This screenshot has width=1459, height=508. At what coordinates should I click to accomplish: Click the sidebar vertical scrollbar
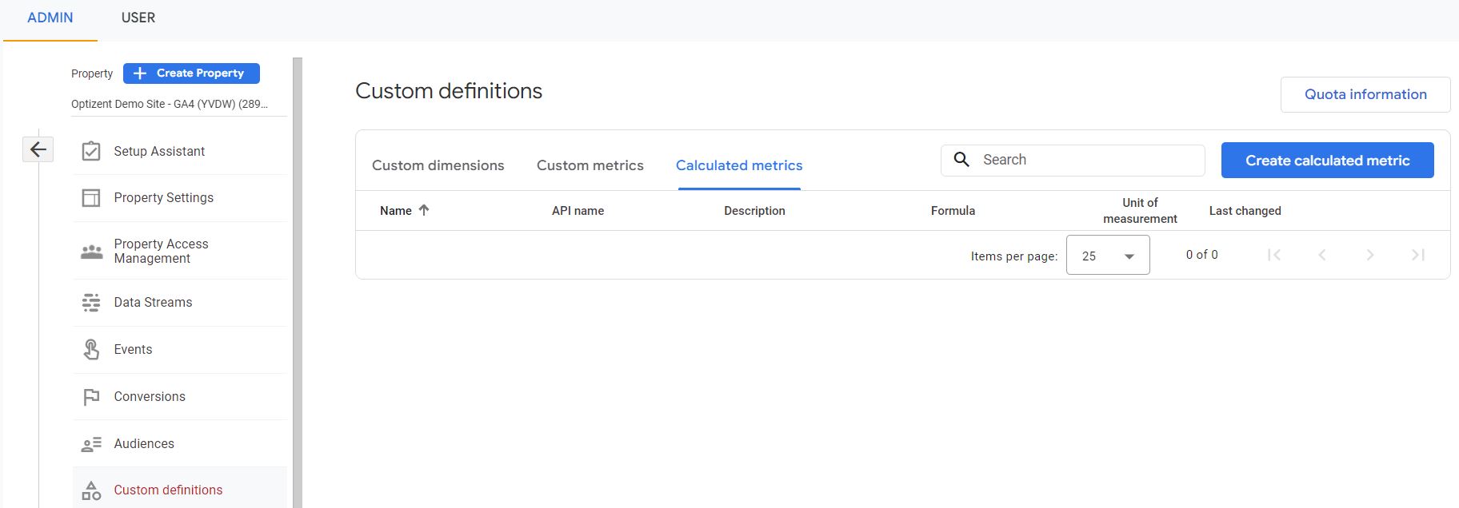tap(298, 280)
